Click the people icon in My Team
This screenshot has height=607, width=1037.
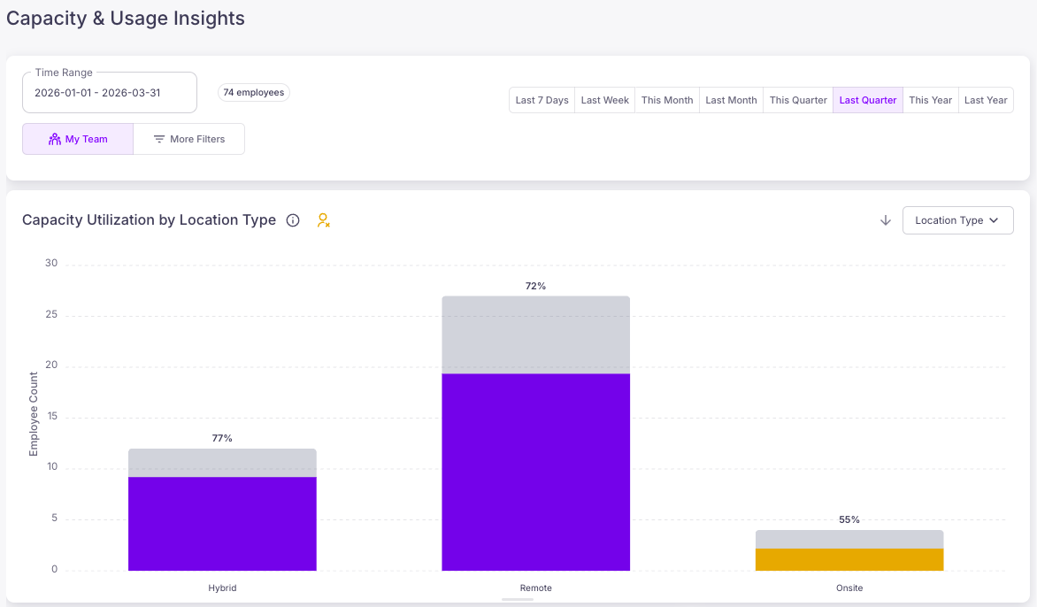point(55,139)
